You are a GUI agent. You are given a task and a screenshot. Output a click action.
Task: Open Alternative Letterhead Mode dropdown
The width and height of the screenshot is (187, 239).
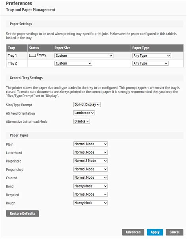(82, 121)
